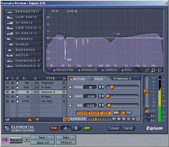Assign handler G
Image resolution: width=169 pixels, height=147 pixels.
pyautogui.click(x=119, y=119)
